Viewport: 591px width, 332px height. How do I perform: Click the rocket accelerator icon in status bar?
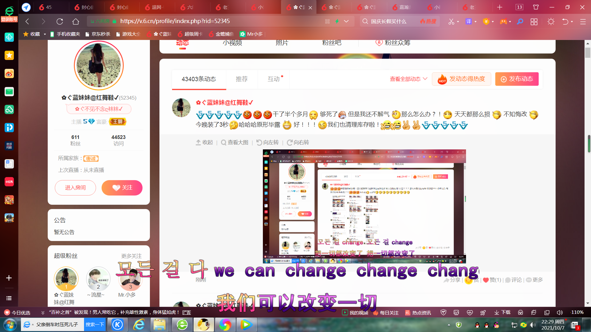(x=483, y=312)
